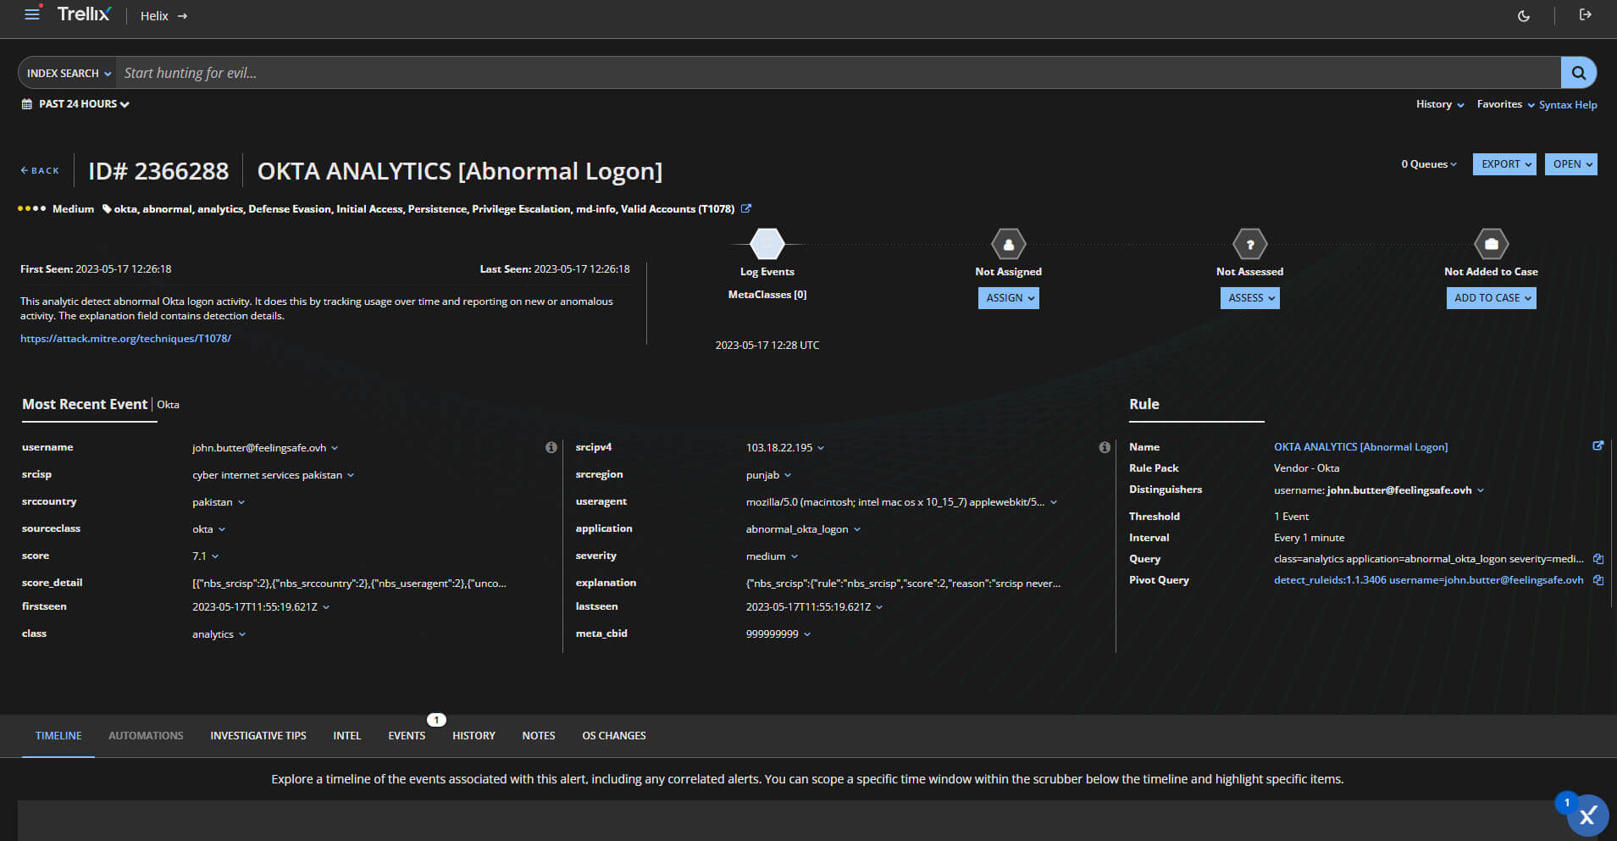Click the analytics class value
The image size is (1617, 841).
click(213, 634)
